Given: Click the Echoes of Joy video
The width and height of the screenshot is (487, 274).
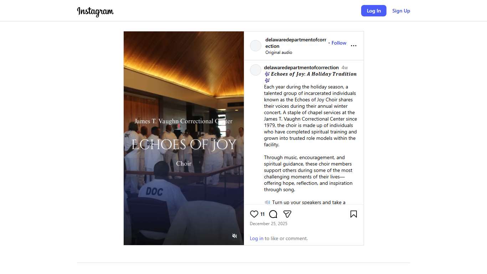Looking at the screenshot, I should [184, 107].
